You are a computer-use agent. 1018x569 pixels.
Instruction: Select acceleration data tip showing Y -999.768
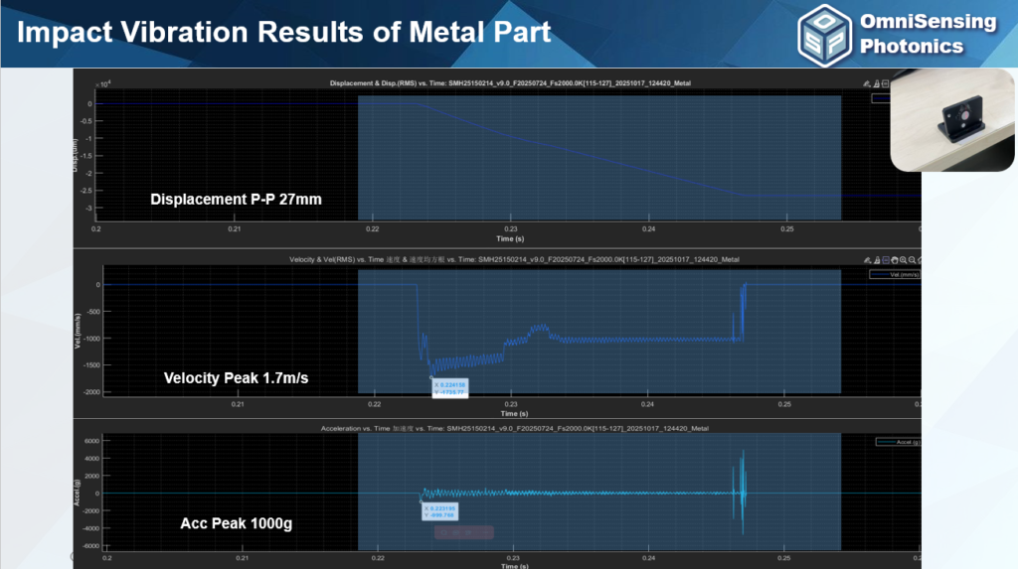point(438,510)
